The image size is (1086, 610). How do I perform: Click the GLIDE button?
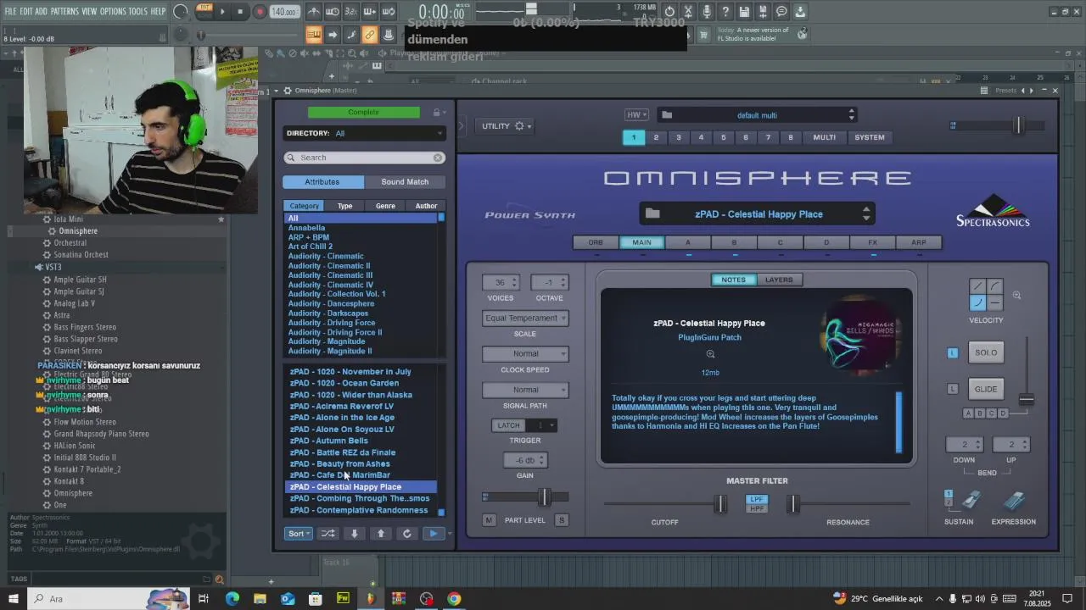(x=986, y=389)
